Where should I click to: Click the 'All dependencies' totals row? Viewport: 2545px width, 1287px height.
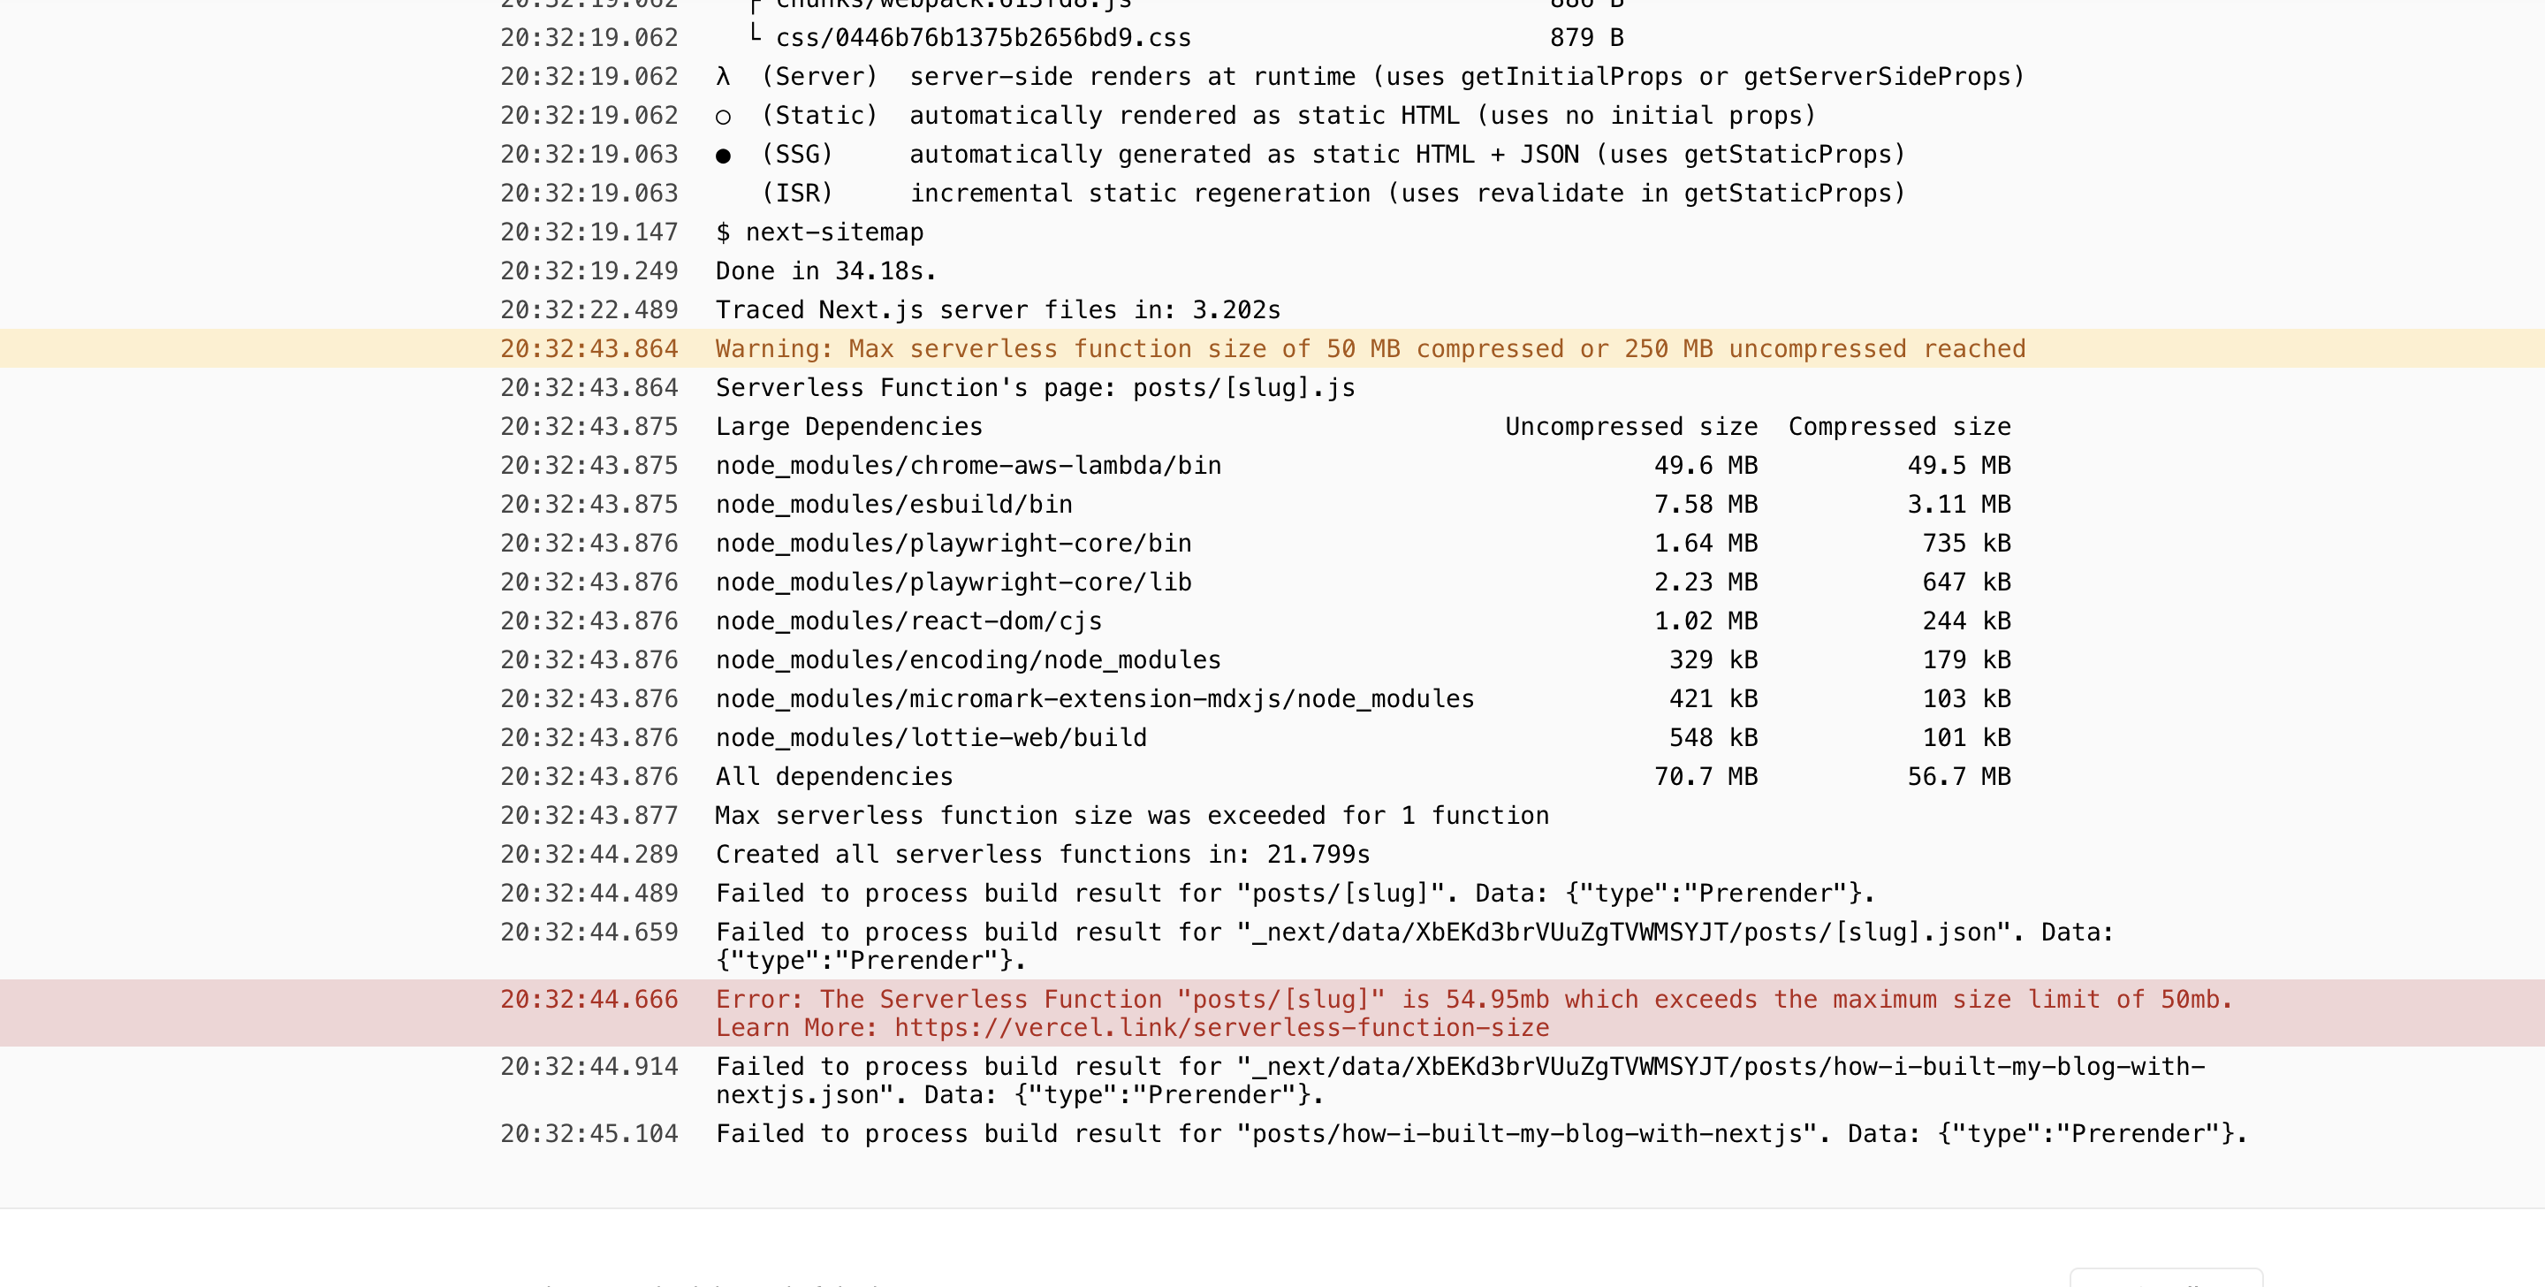tap(834, 777)
